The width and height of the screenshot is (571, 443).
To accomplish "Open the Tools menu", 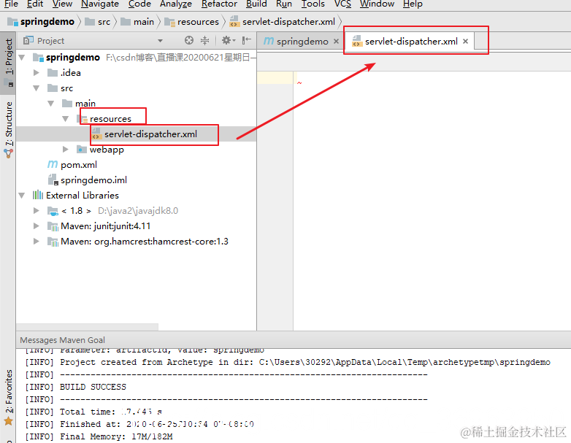I will pos(313,4).
